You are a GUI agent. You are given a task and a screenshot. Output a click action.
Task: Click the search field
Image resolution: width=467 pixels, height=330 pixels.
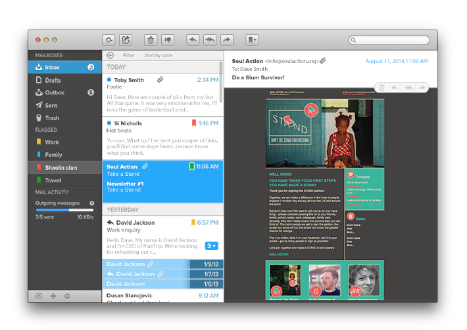(x=389, y=40)
